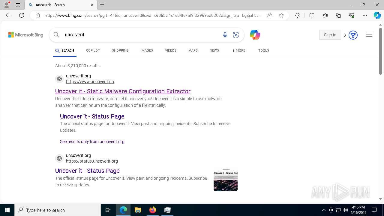Open Task View on taskbar

[108, 210]
